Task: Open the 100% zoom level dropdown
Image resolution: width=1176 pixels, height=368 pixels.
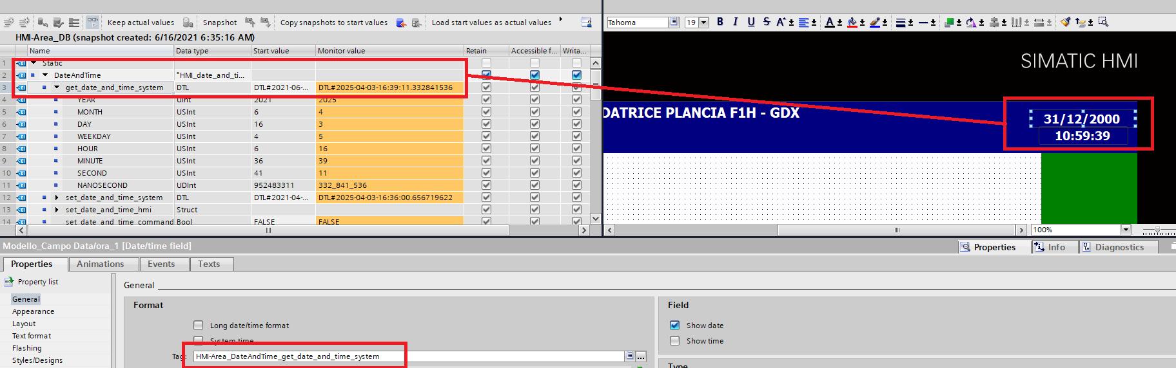Action: tap(1126, 230)
